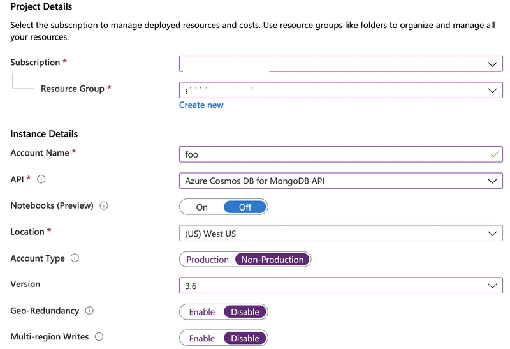Open the Location dropdown showing West US

pyautogui.click(x=341, y=233)
